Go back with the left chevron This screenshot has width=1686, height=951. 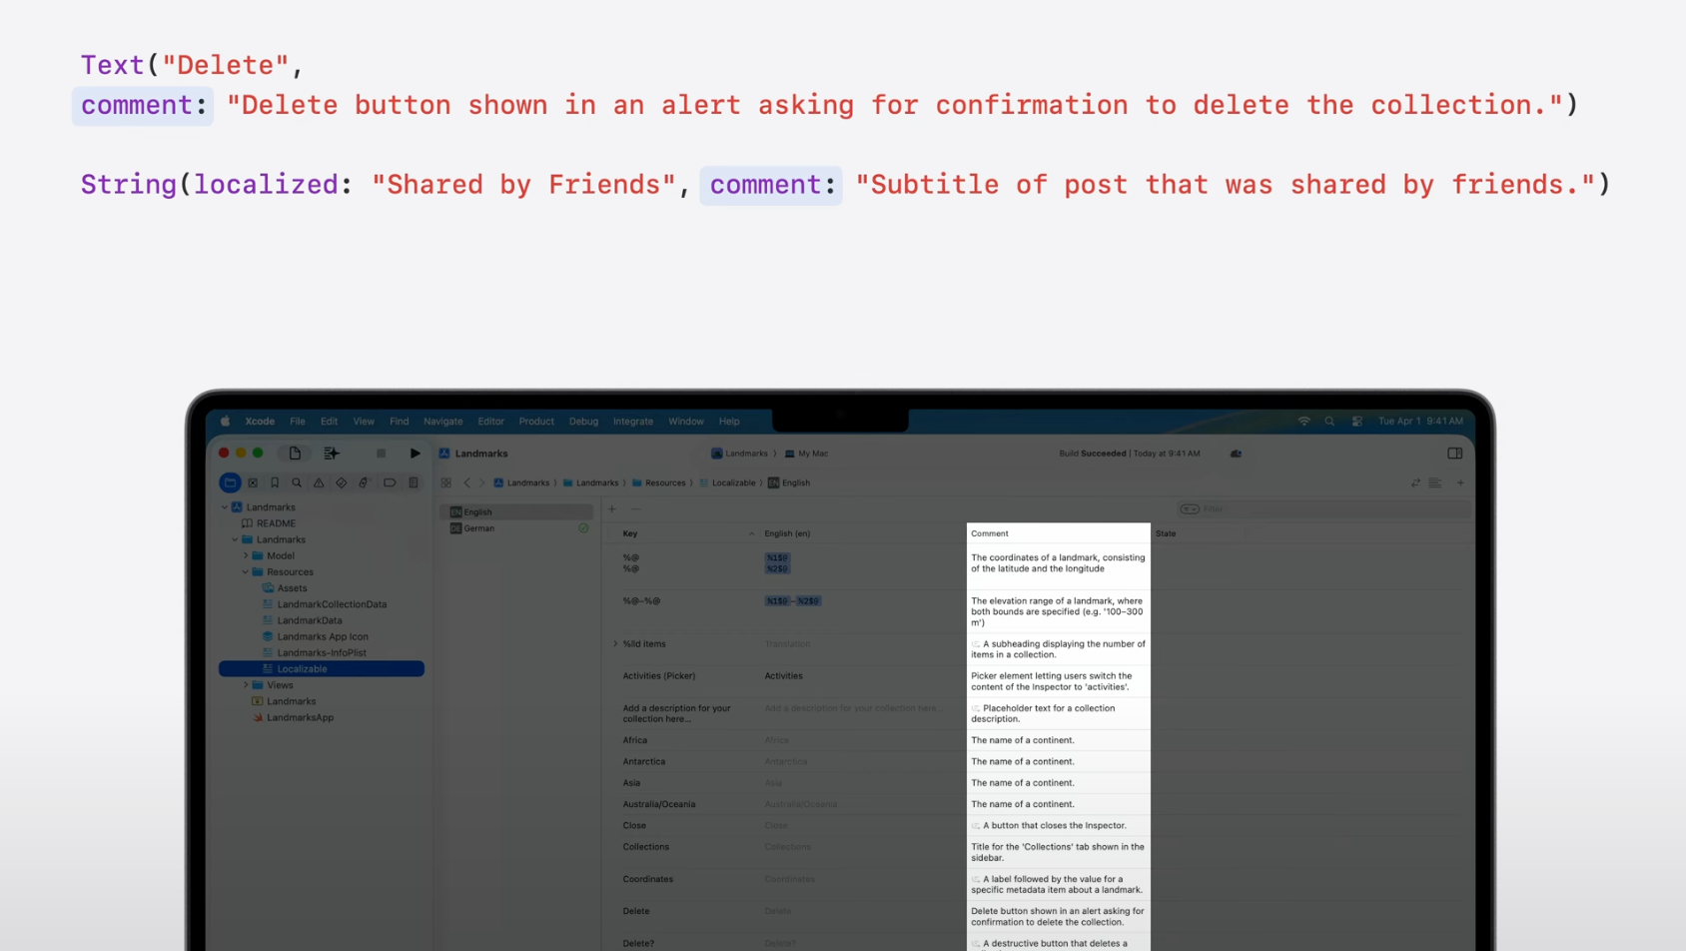pos(466,482)
